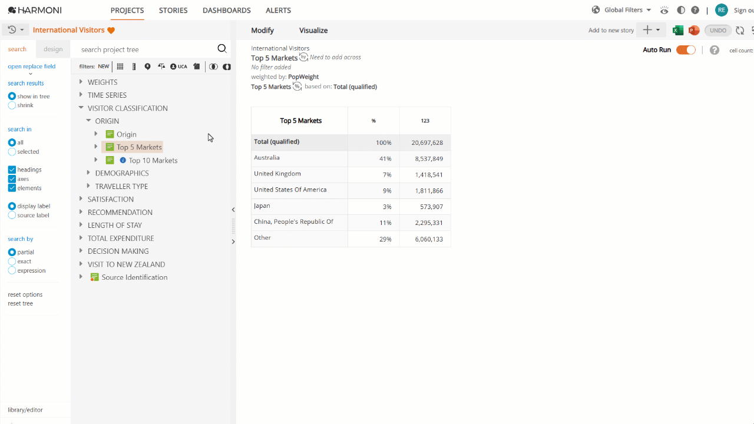Open the add-to-story plus dropdown
The image size is (754, 424).
[652, 30]
